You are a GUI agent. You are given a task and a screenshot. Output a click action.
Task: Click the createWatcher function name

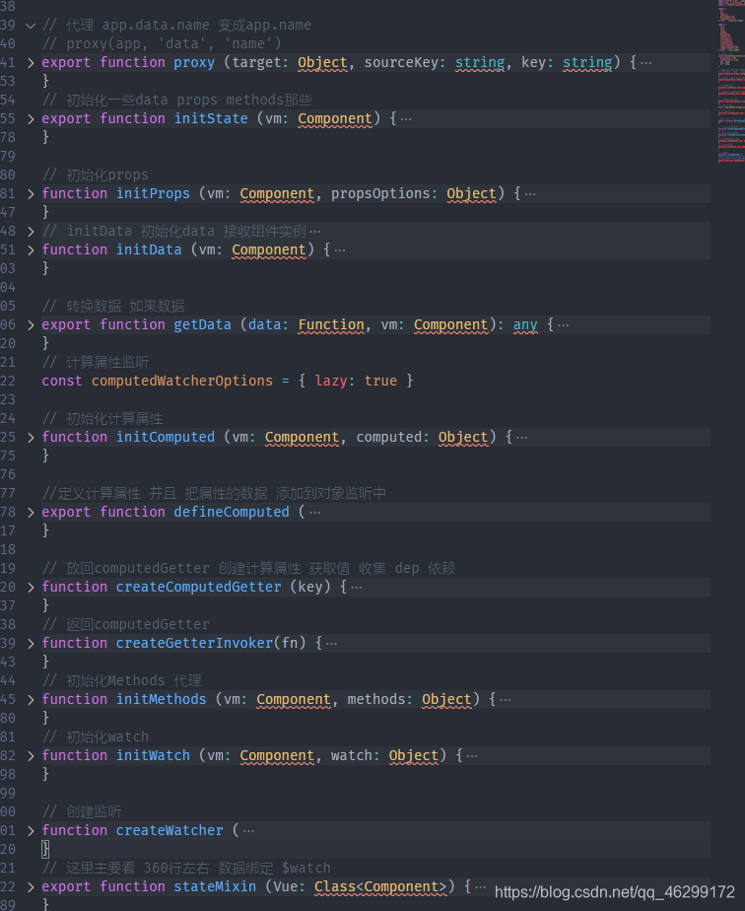pyautogui.click(x=169, y=830)
